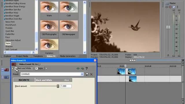Click the preset thumbnails scroll down arrow
The image size is (185, 104).
pos(85,52)
